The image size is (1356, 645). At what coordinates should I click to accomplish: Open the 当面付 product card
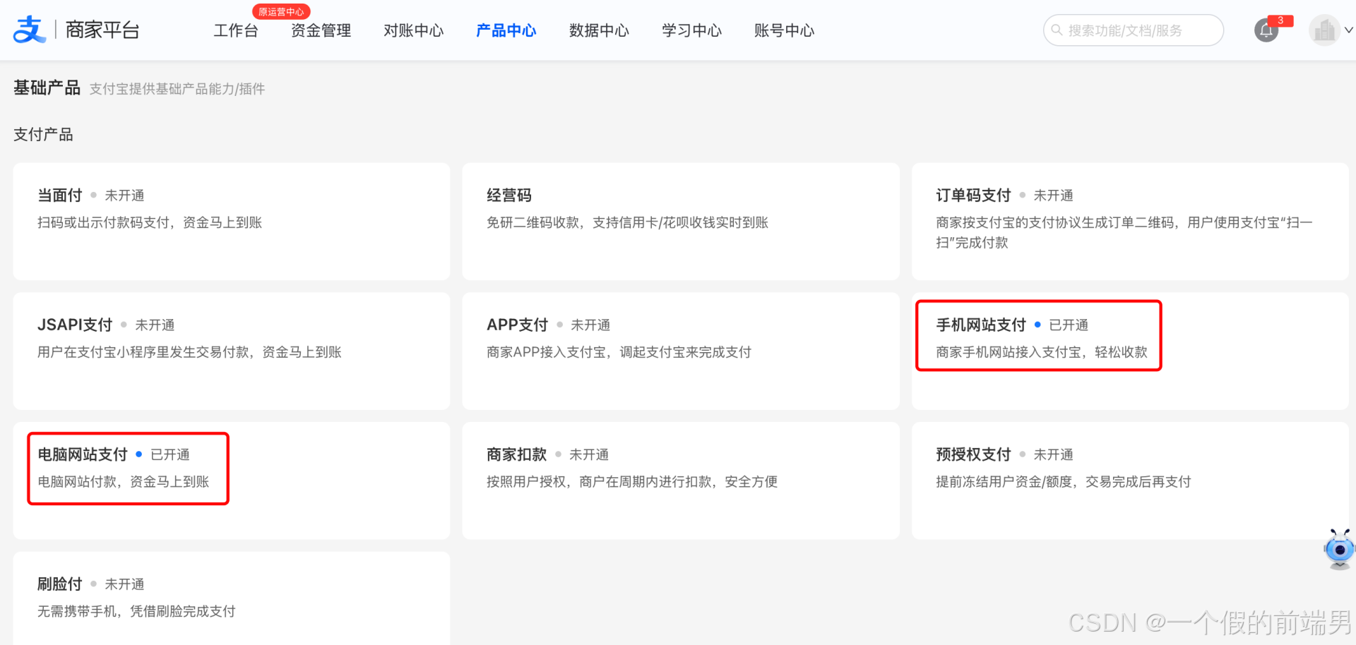(x=232, y=222)
